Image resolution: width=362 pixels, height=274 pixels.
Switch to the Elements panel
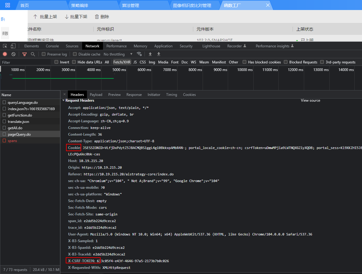point(32,46)
